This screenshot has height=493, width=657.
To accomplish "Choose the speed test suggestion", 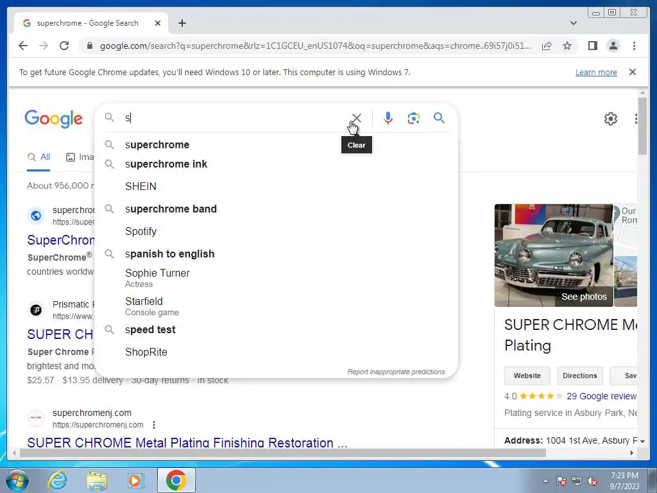I will click(277, 329).
